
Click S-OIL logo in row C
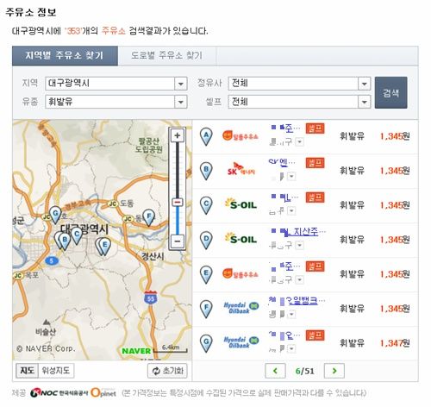[x=240, y=204]
